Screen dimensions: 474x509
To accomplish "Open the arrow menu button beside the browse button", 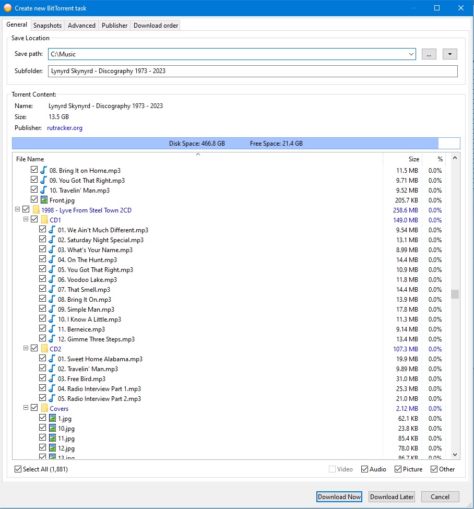I will click(x=449, y=54).
